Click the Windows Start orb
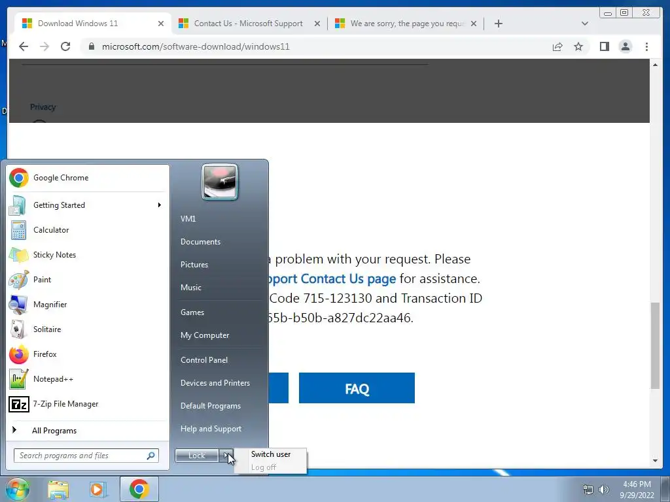Screen dimensions: 670x502 (17, 489)
